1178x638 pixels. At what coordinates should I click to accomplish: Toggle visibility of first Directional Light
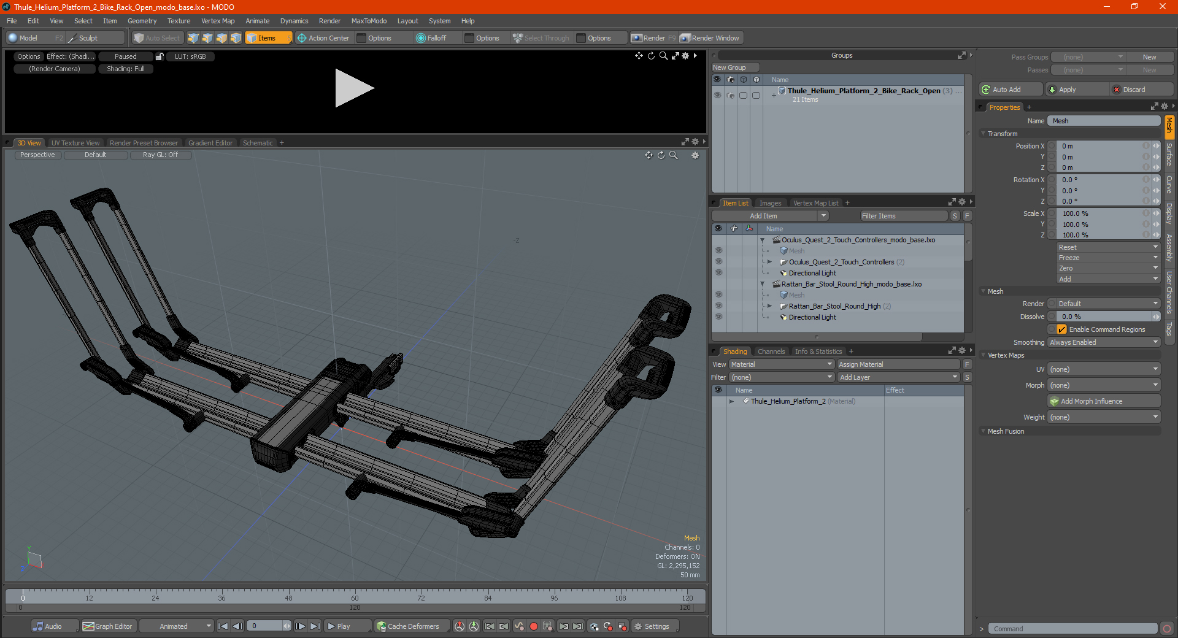pos(718,273)
